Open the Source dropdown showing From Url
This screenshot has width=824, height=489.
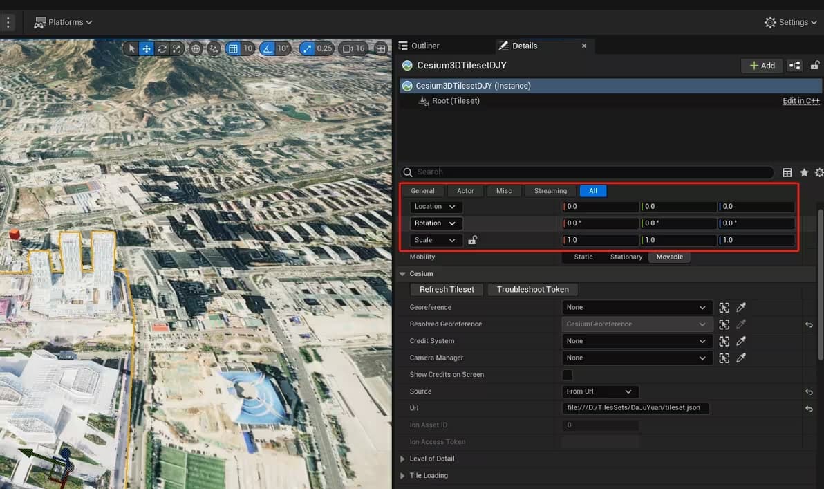click(599, 391)
